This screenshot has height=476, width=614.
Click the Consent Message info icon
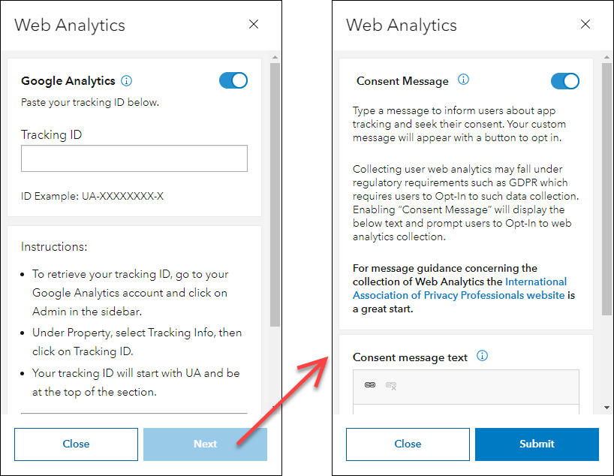click(464, 80)
